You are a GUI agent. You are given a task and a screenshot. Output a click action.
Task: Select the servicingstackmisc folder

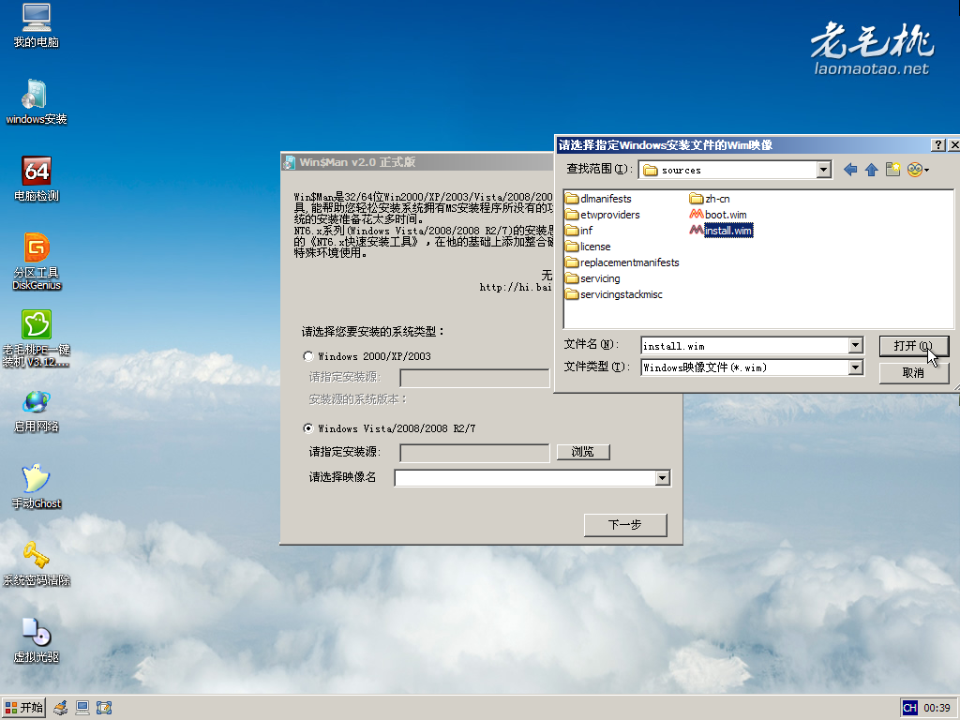[x=614, y=293]
